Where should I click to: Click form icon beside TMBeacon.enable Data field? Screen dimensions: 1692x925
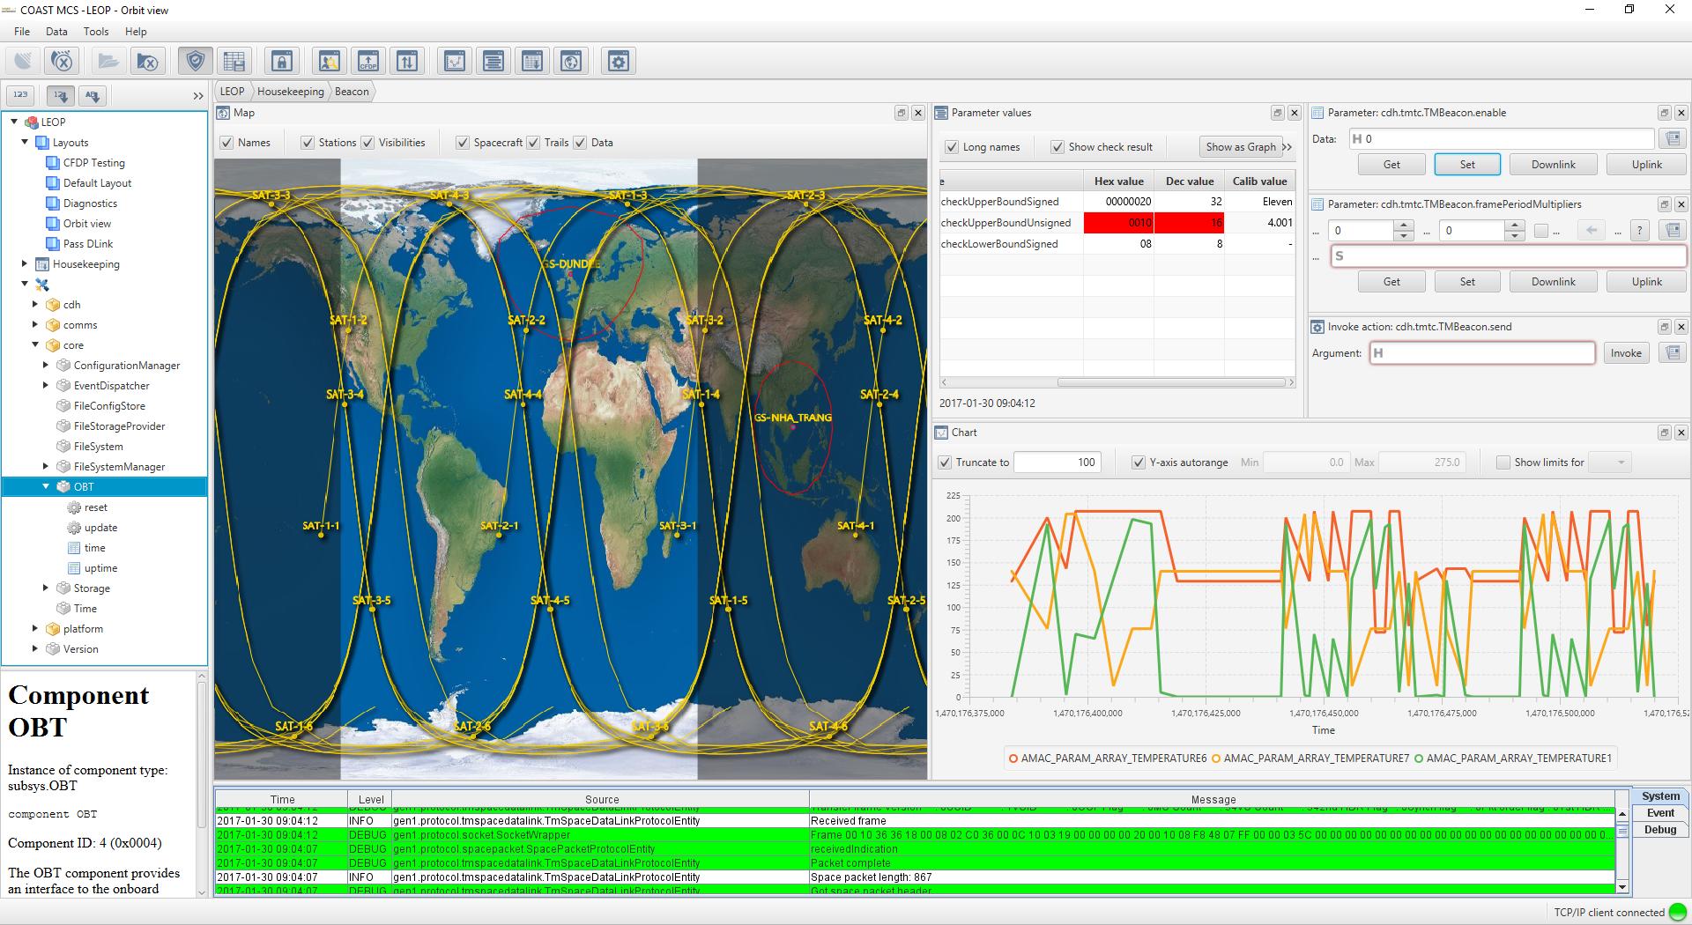pos(1672,138)
